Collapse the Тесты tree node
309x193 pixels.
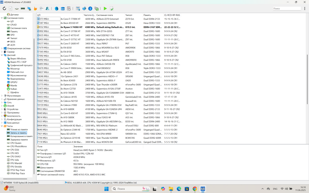point(2,126)
